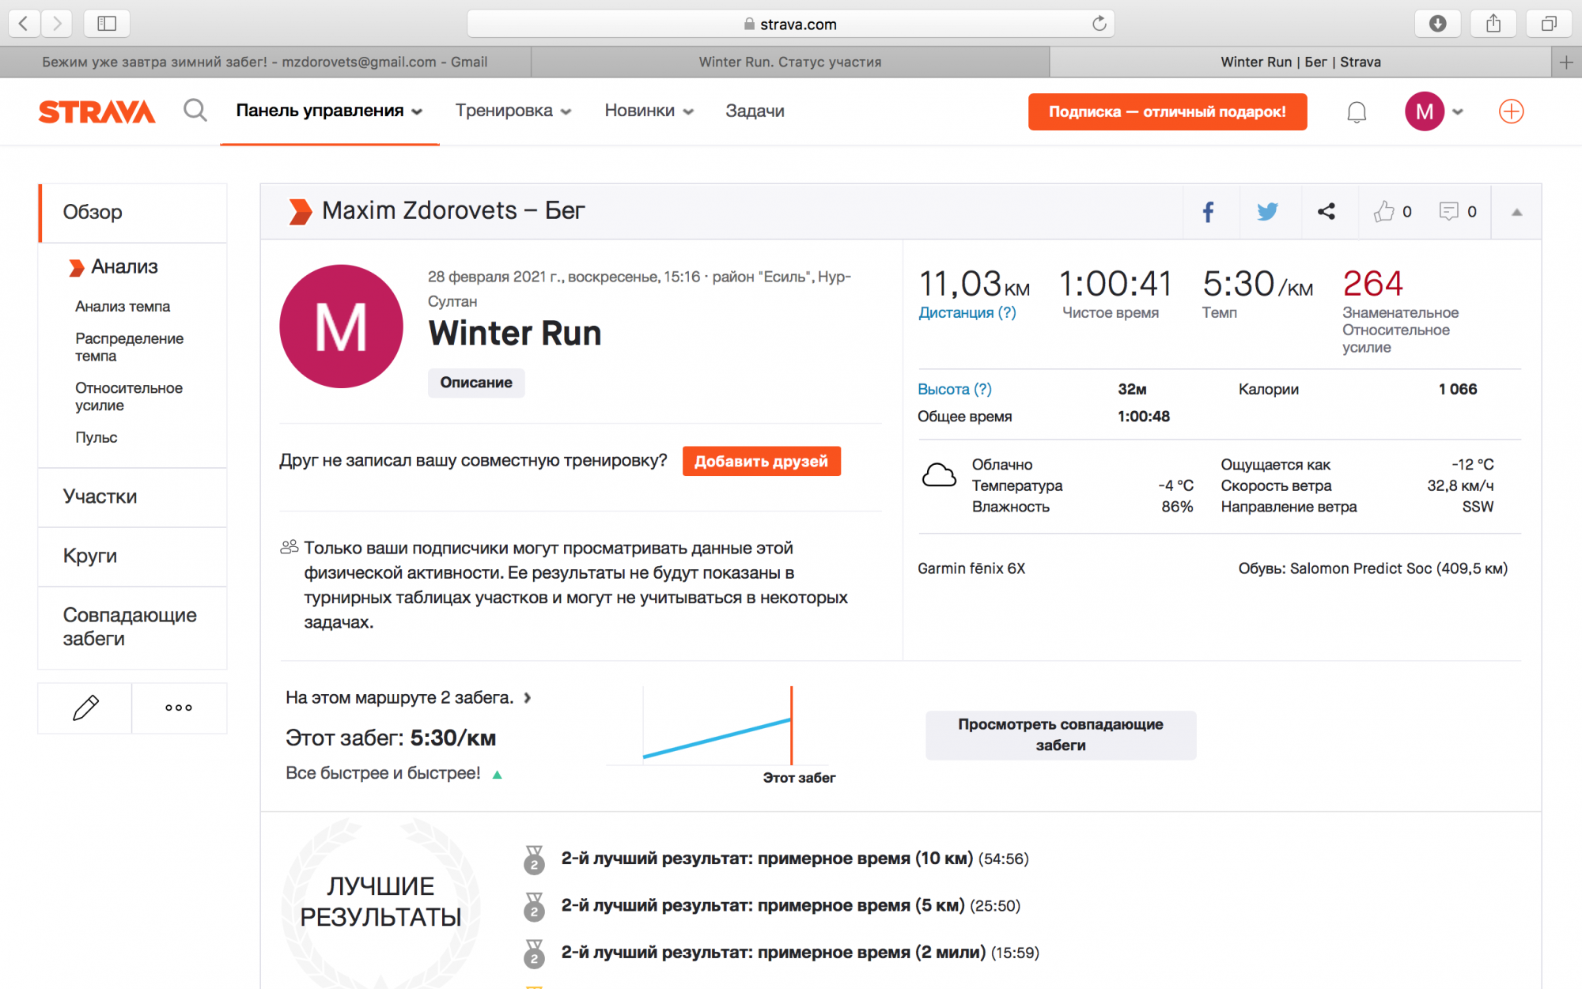
Task: Expand the Панель управления dropdown
Action: tap(329, 111)
